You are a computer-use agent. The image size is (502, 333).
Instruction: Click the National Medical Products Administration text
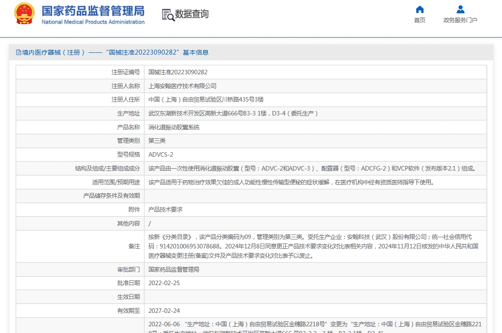pos(93,22)
